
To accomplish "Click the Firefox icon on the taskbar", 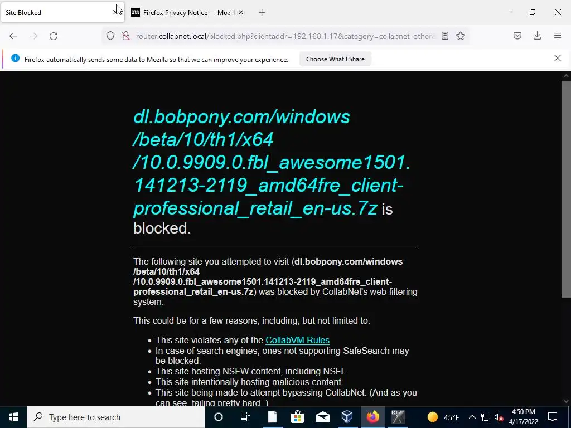I will (x=372, y=417).
